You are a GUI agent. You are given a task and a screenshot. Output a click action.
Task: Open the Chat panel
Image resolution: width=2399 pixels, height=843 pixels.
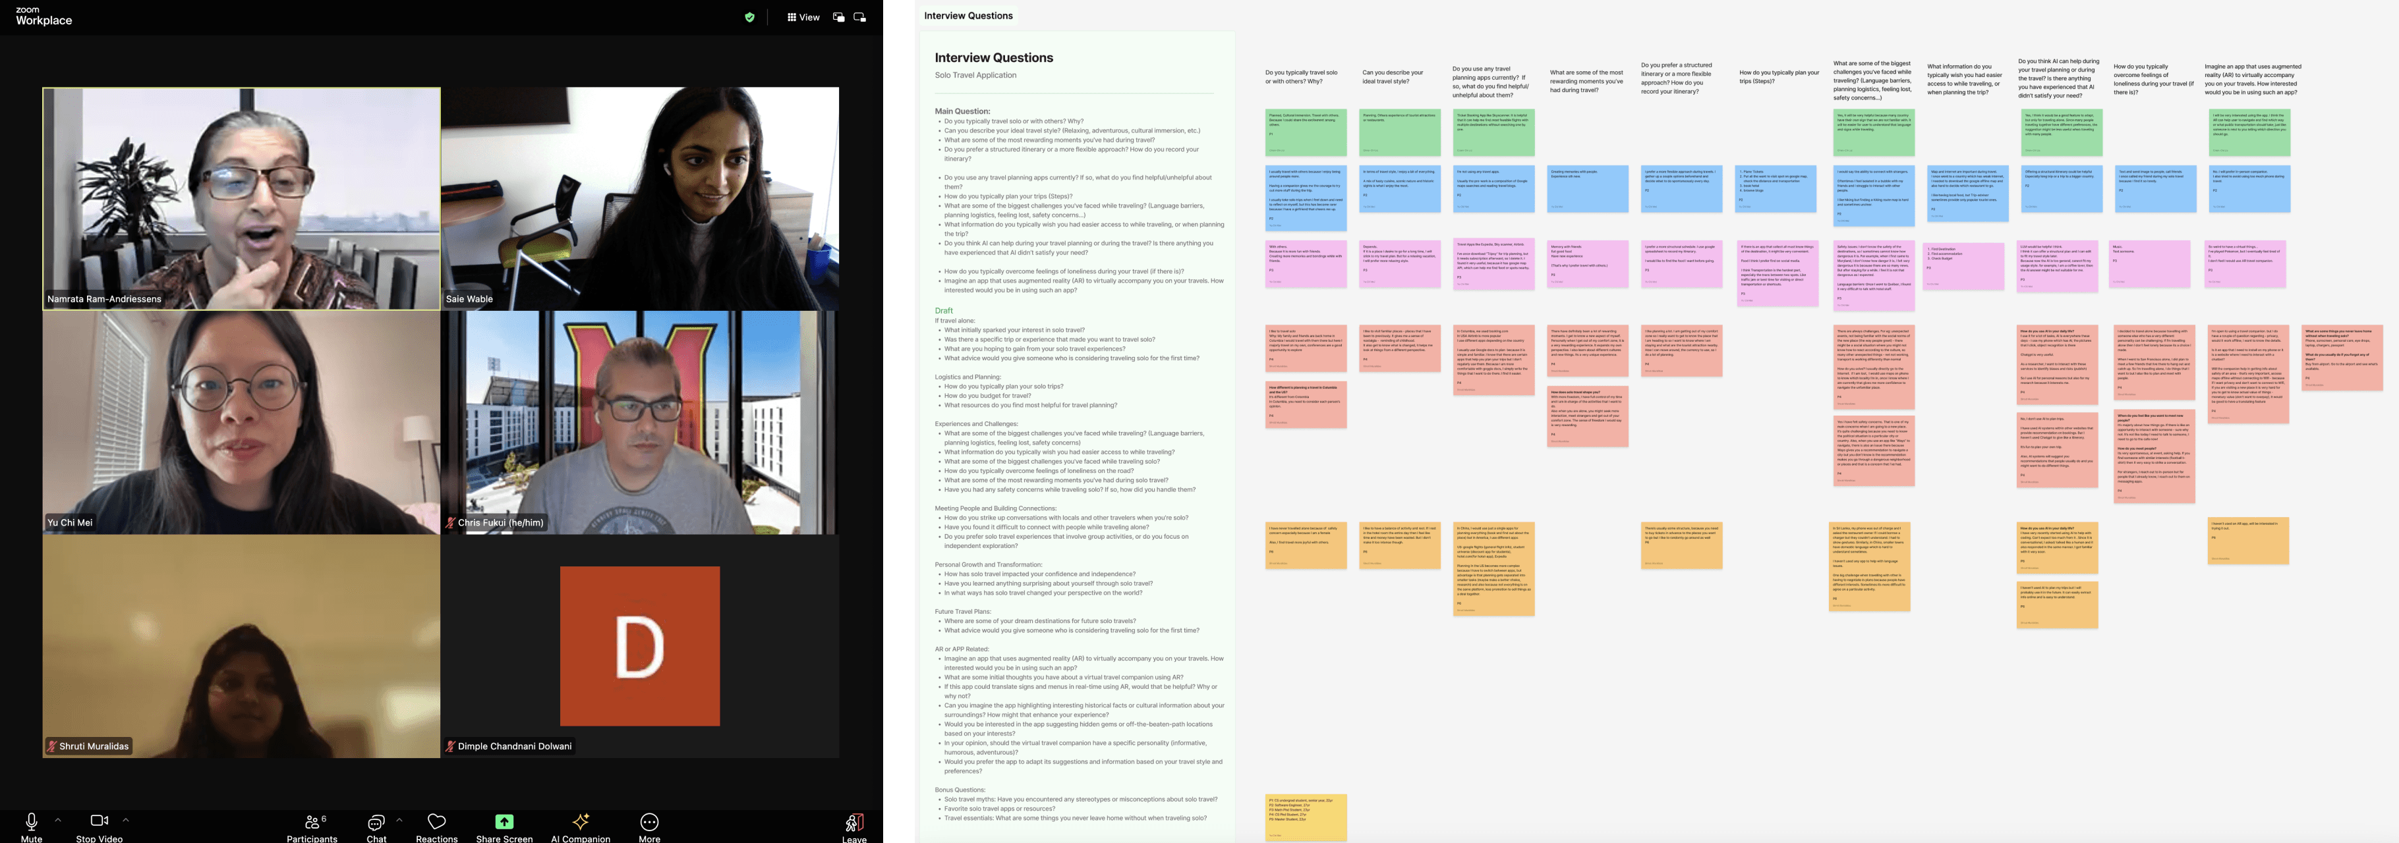coord(376,823)
